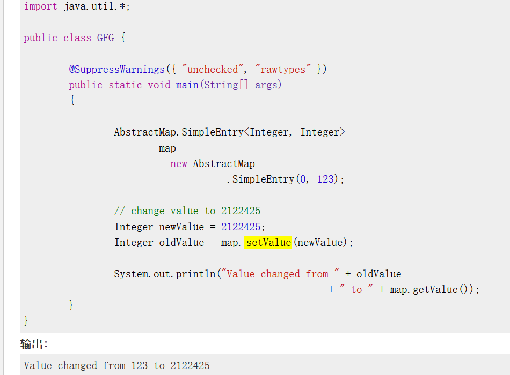Click the variable name 'map' on its own line
Image resolution: width=510 pixels, height=375 pixels.
(x=167, y=148)
